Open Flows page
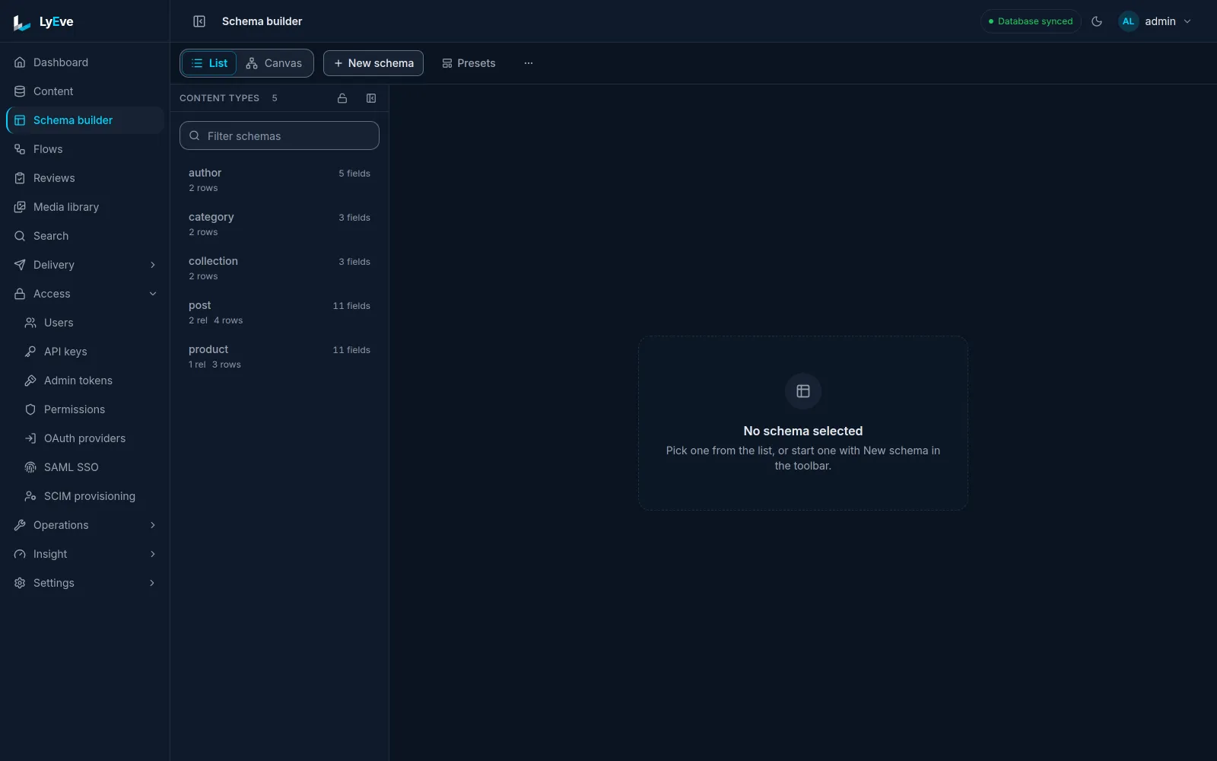The width and height of the screenshot is (1217, 761). tap(85, 149)
